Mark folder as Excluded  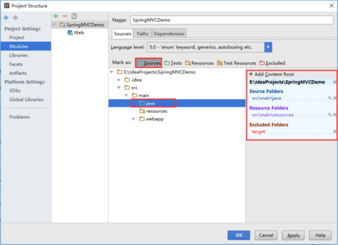(272, 63)
